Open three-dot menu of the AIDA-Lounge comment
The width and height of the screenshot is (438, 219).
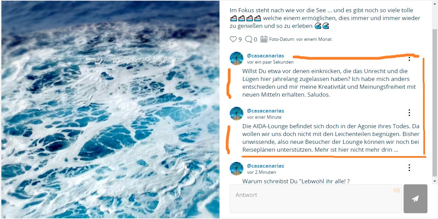409,113
